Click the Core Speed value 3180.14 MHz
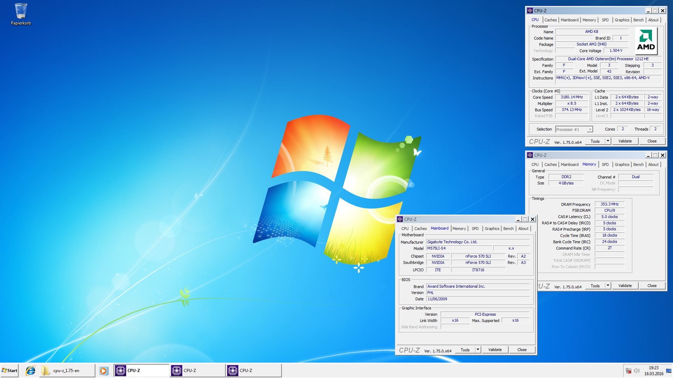The width and height of the screenshot is (673, 378). (x=572, y=97)
